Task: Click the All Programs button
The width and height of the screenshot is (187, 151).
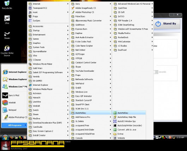Action: point(14,125)
